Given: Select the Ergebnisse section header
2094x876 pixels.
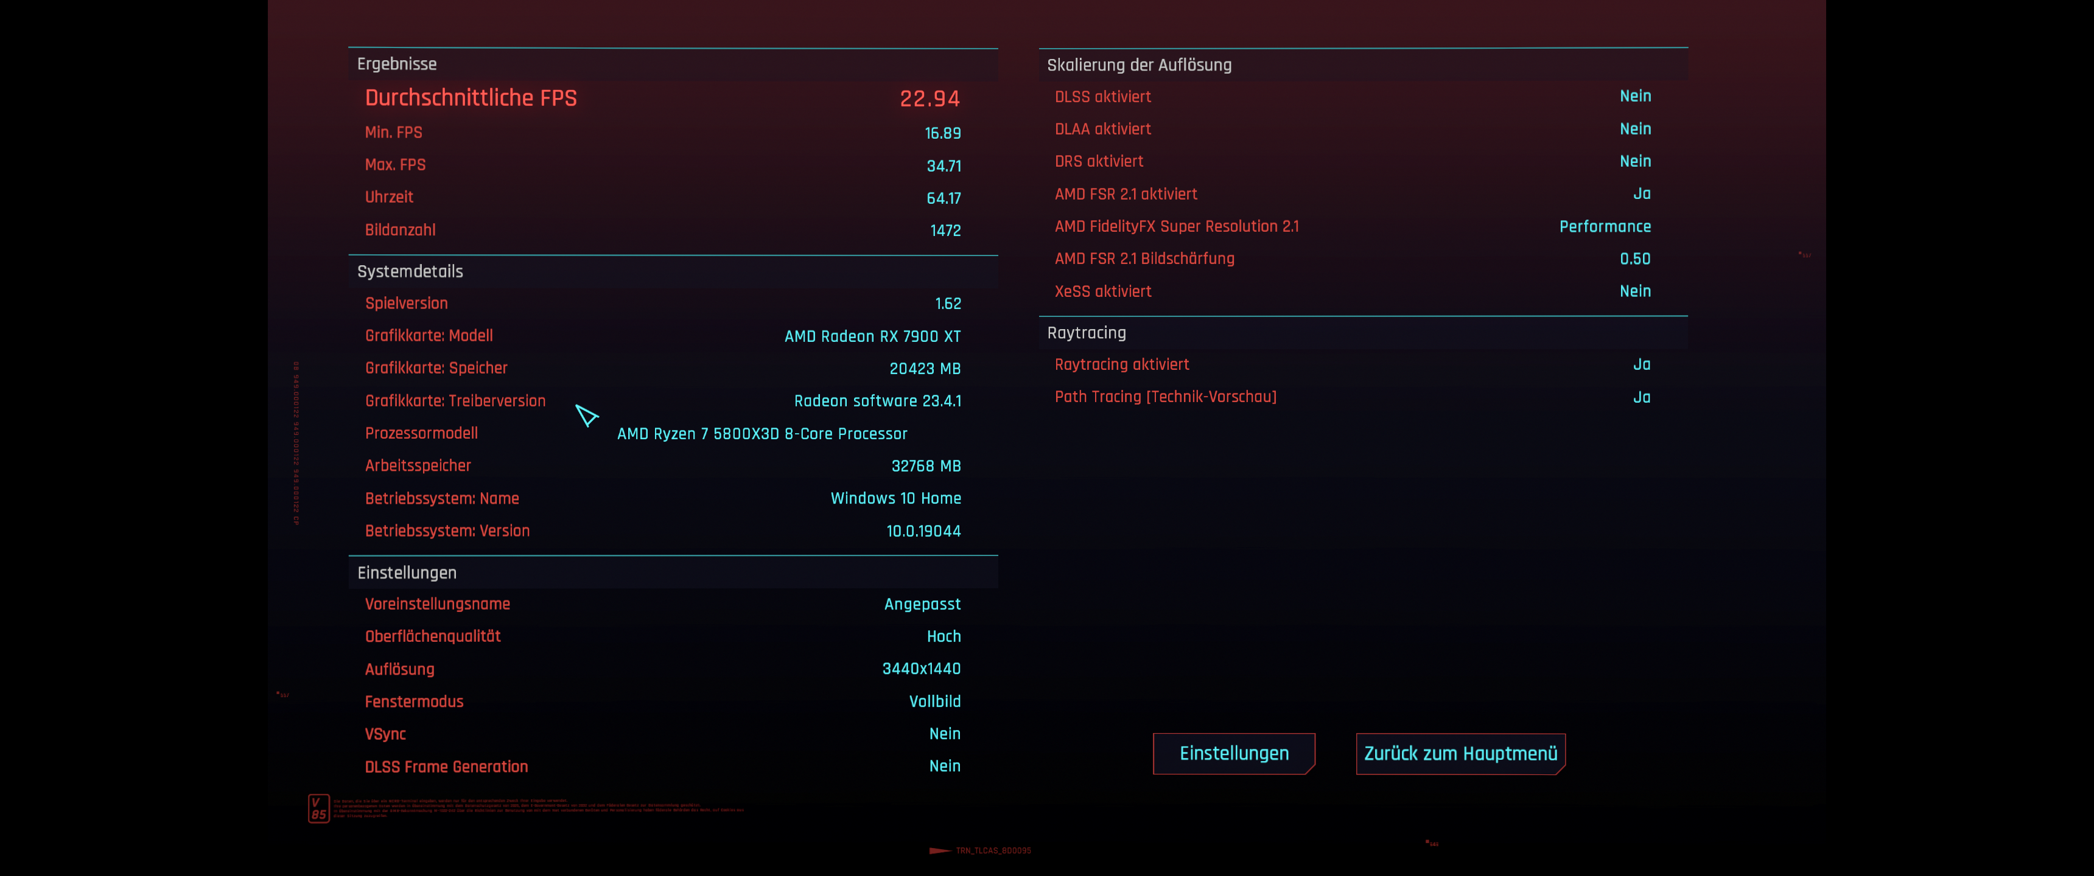Looking at the screenshot, I should 397,64.
